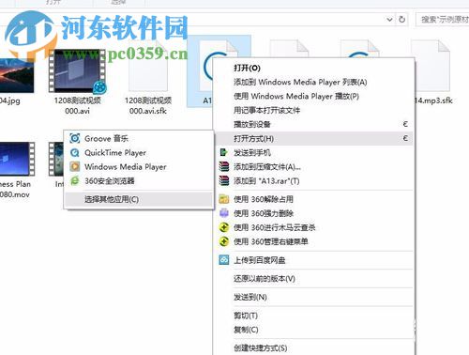Open with 360安全浏览器
This screenshot has height=355, width=469.
coord(139,180)
